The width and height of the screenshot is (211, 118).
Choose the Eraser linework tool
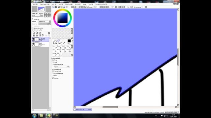[x=59, y=47]
